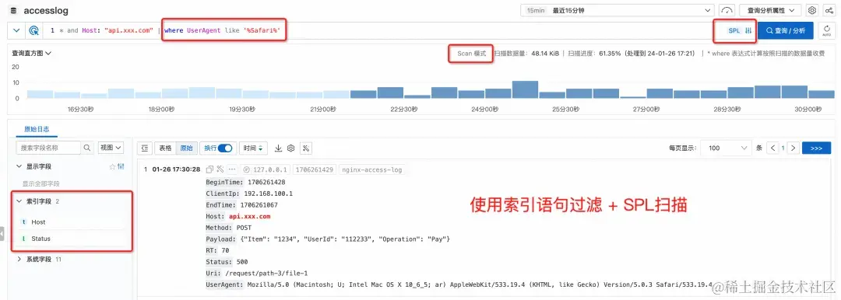The image size is (841, 300).
Task: Click the long type icon beside Status
Action: pyautogui.click(x=23, y=239)
